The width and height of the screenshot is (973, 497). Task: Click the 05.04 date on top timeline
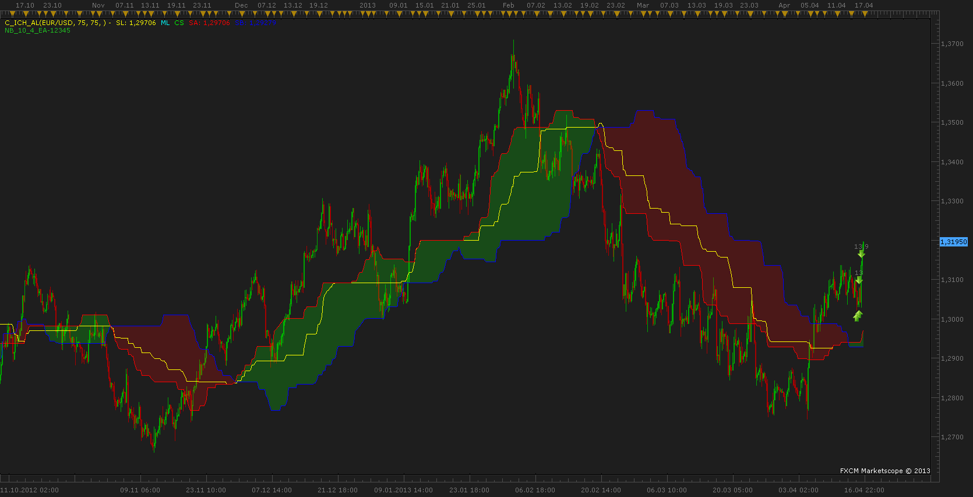tap(810, 5)
